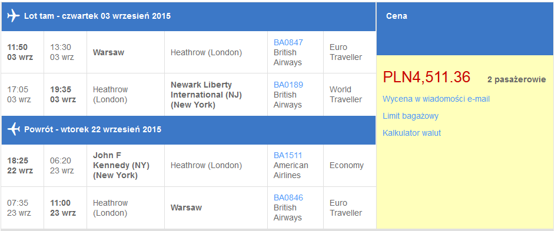The height and width of the screenshot is (231, 555).
Task: Open the Limit bagażowy link
Action: click(411, 116)
